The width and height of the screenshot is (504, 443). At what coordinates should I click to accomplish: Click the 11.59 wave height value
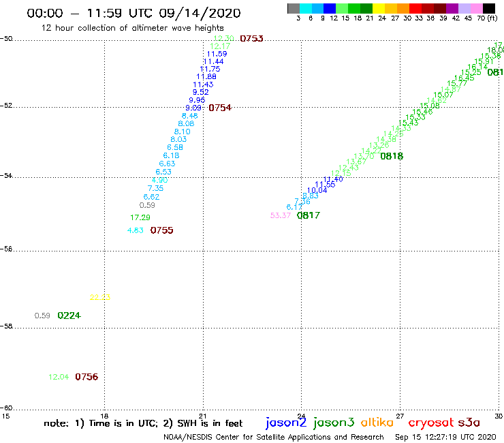coord(217,54)
